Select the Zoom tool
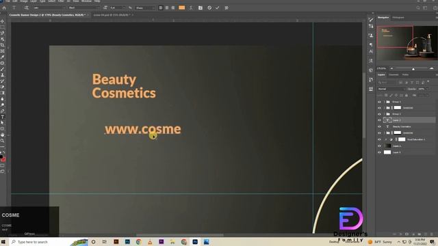438x246 pixels. [x=2, y=141]
